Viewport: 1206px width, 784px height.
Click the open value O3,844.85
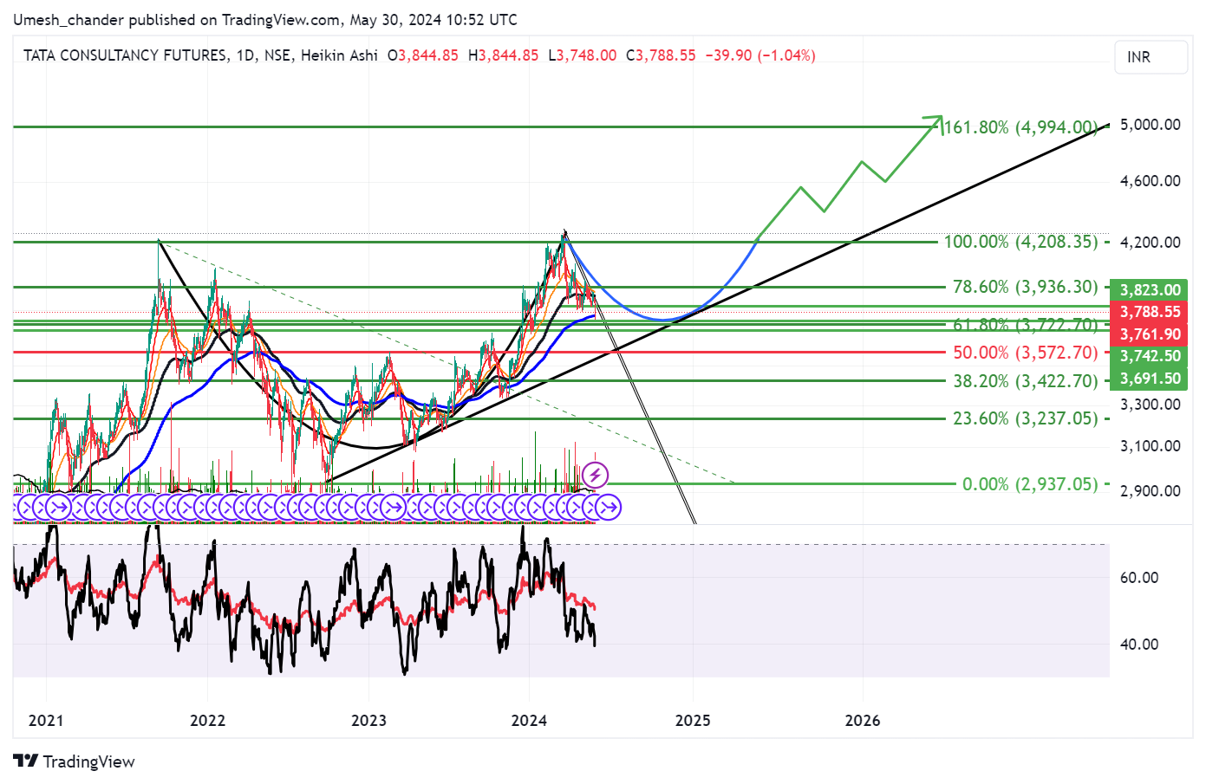click(423, 55)
